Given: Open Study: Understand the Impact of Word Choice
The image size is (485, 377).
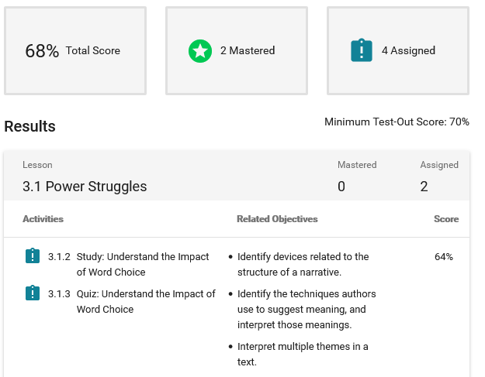Looking at the screenshot, I should point(143,265).
